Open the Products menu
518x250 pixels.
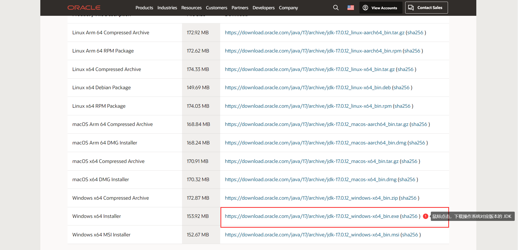(x=144, y=8)
